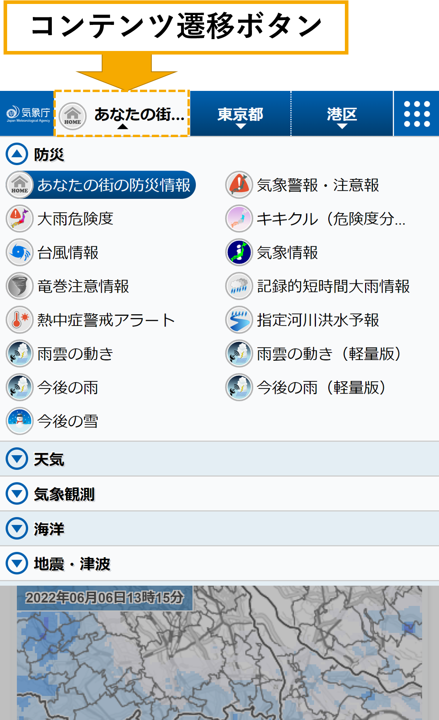Select the tornado advisory icon
The width and height of the screenshot is (439, 720).
point(19,286)
